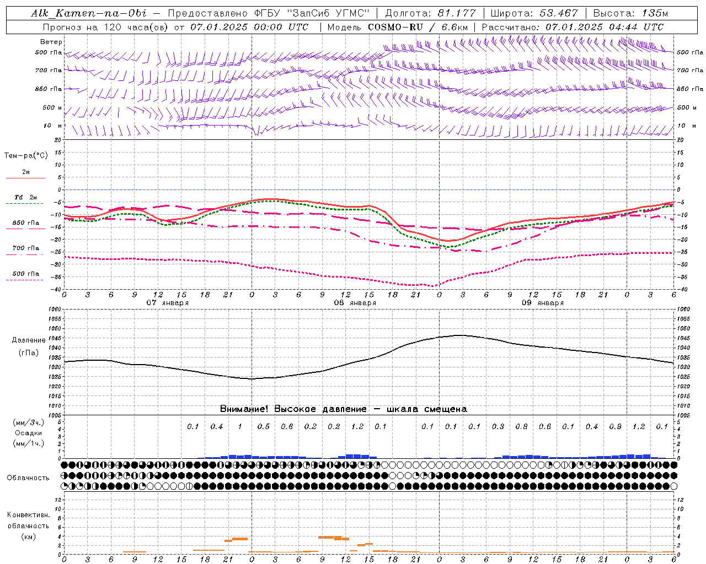Click the forecast text 'Прогноз на 120 часа(ов)'
Screen dimensions: 706x564
pyautogui.click(x=106, y=27)
